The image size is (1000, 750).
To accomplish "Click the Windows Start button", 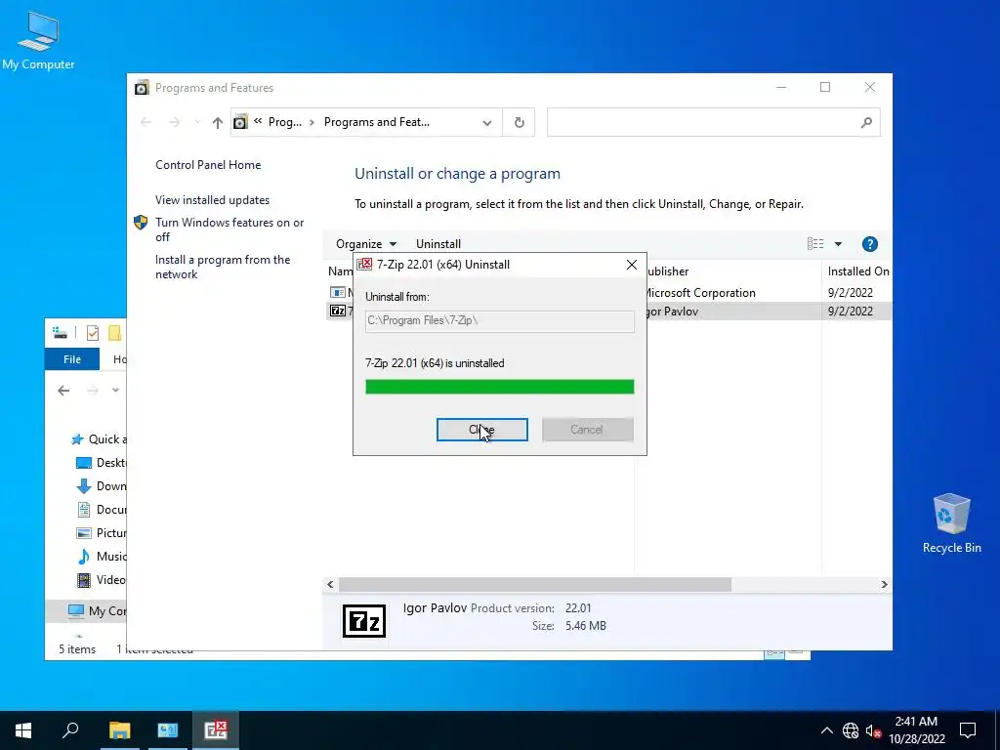I will pyautogui.click(x=23, y=730).
